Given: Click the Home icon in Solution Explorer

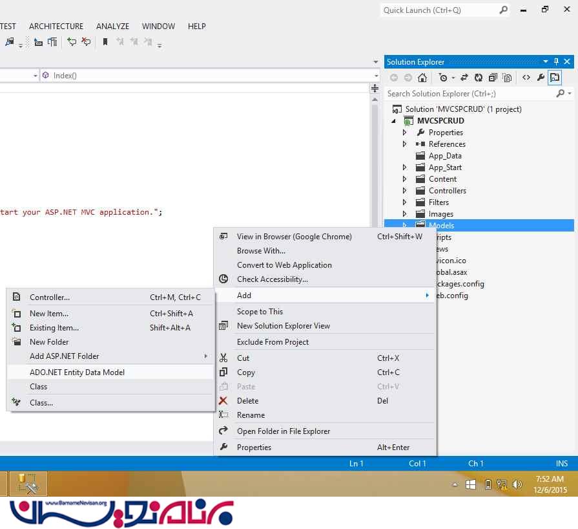Looking at the screenshot, I should tap(422, 78).
